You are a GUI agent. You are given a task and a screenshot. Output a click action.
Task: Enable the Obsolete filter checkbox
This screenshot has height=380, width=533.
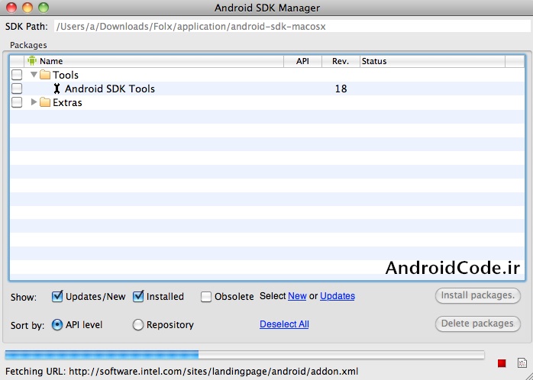[206, 296]
